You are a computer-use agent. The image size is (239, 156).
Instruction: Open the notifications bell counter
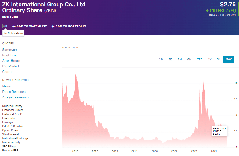point(5,26)
